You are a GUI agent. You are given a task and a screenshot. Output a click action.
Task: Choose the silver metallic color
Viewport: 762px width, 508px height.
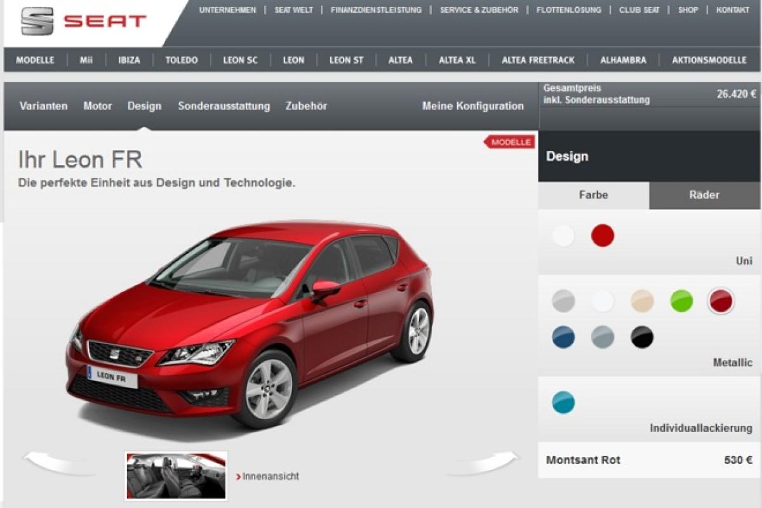coord(563,300)
